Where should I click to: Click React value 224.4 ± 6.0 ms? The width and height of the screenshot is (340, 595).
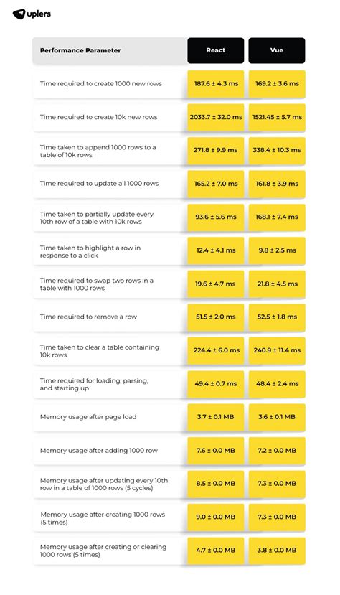216,350
